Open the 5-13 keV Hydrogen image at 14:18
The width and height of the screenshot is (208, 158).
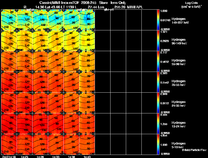pos(9,144)
